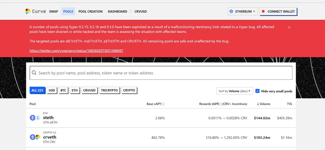Viewport: 325px width, 150px height.
Task: Click the 2.06% base vAPY value
Action: pyautogui.click(x=160, y=118)
